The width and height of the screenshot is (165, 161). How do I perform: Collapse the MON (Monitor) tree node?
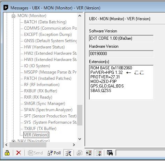[x=14, y=16]
